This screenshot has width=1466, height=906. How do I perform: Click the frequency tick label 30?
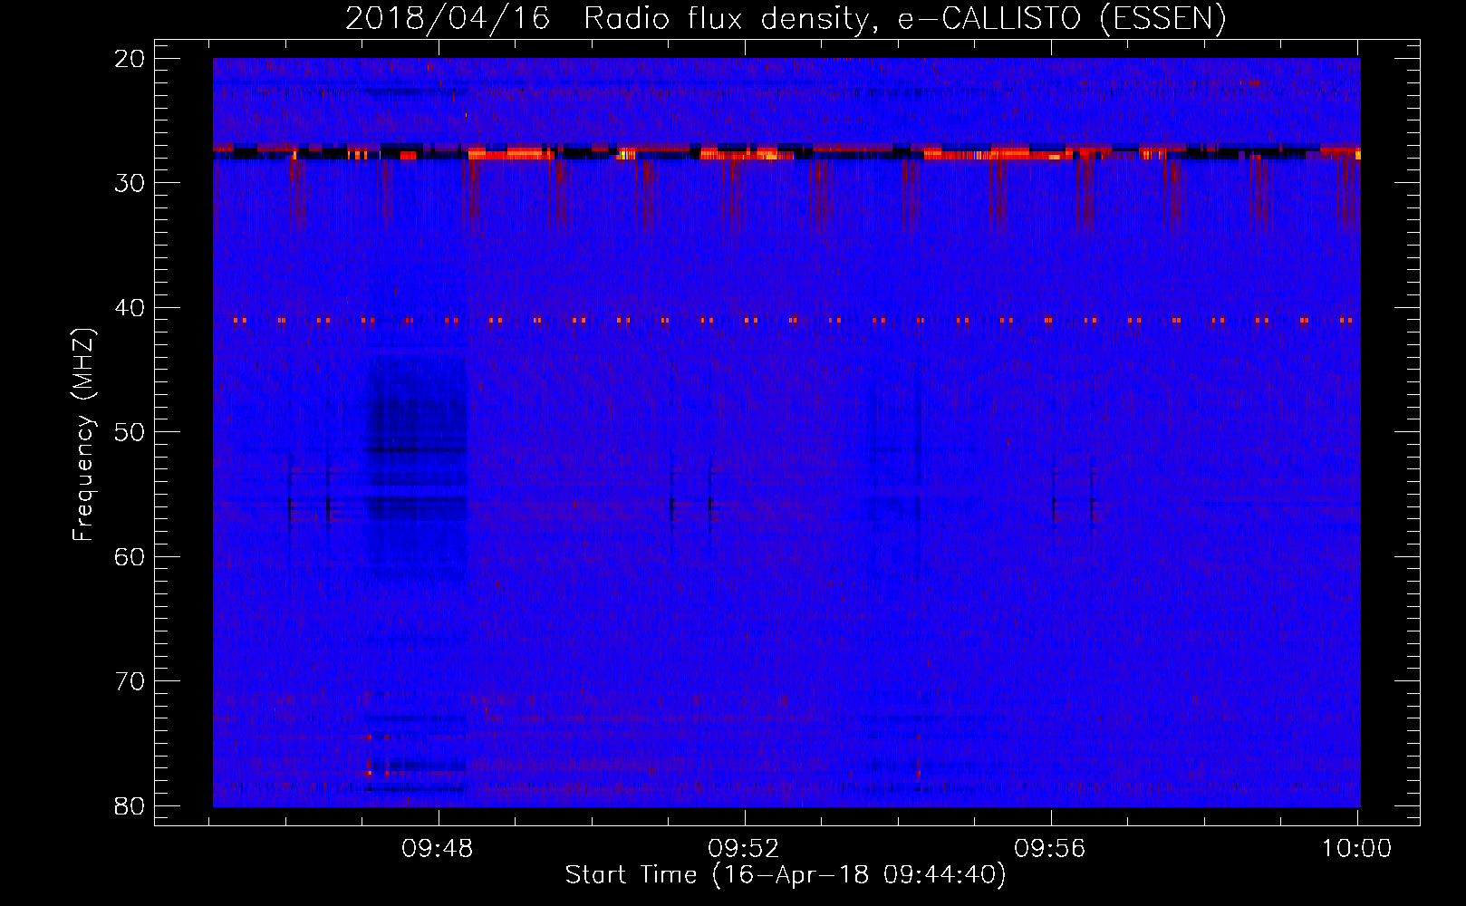[130, 183]
